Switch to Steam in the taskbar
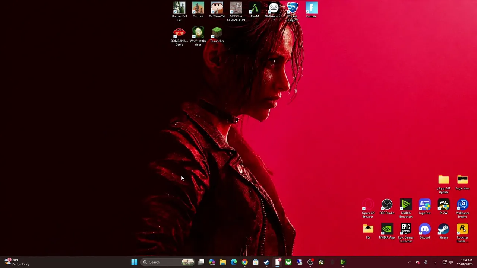477x268 pixels. (x=266, y=262)
